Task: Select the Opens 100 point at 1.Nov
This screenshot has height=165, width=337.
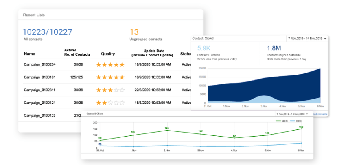Action: click(x=133, y=135)
